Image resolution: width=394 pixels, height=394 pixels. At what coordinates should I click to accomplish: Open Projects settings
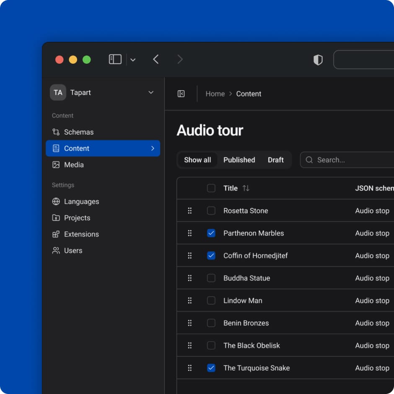(103, 218)
